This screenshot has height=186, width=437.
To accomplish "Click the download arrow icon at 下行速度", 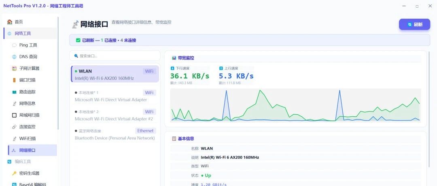I will 172,68.
